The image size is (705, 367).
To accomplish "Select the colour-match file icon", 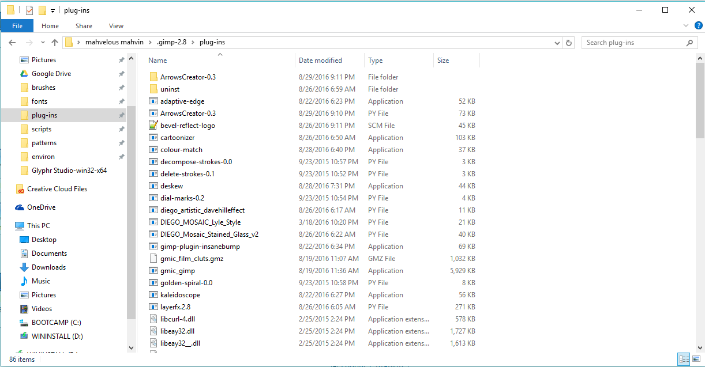I will (153, 150).
